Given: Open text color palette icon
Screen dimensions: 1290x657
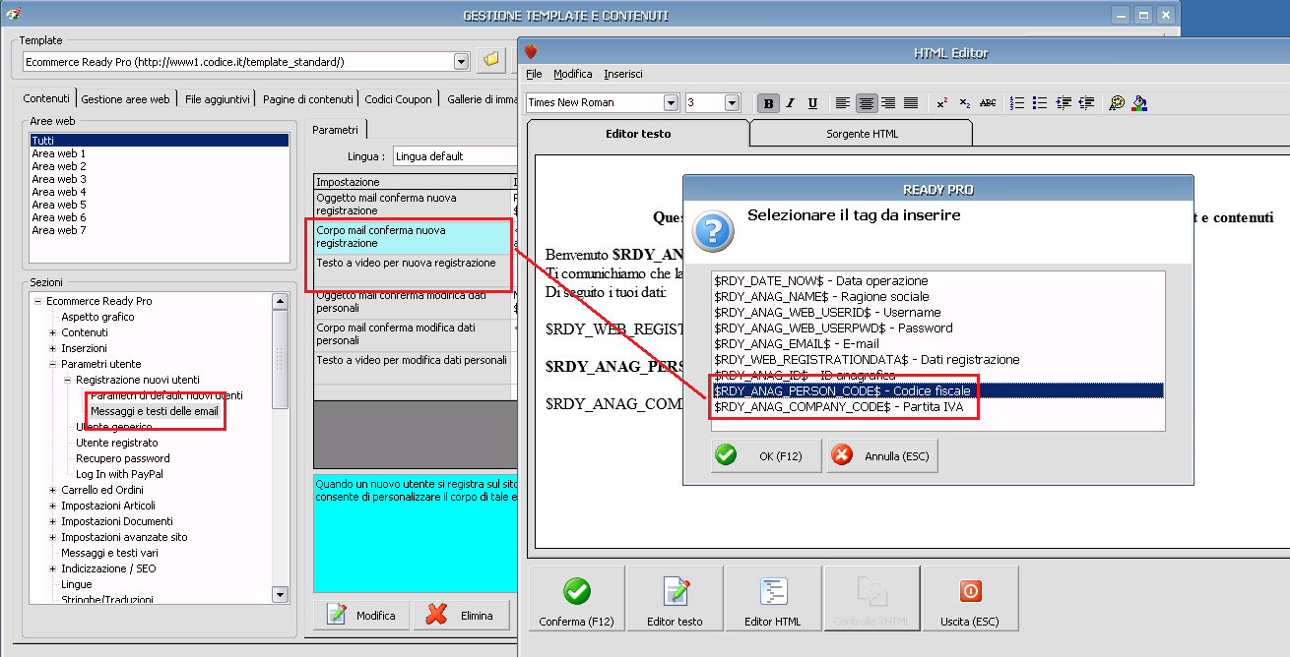Looking at the screenshot, I should pos(1117,103).
